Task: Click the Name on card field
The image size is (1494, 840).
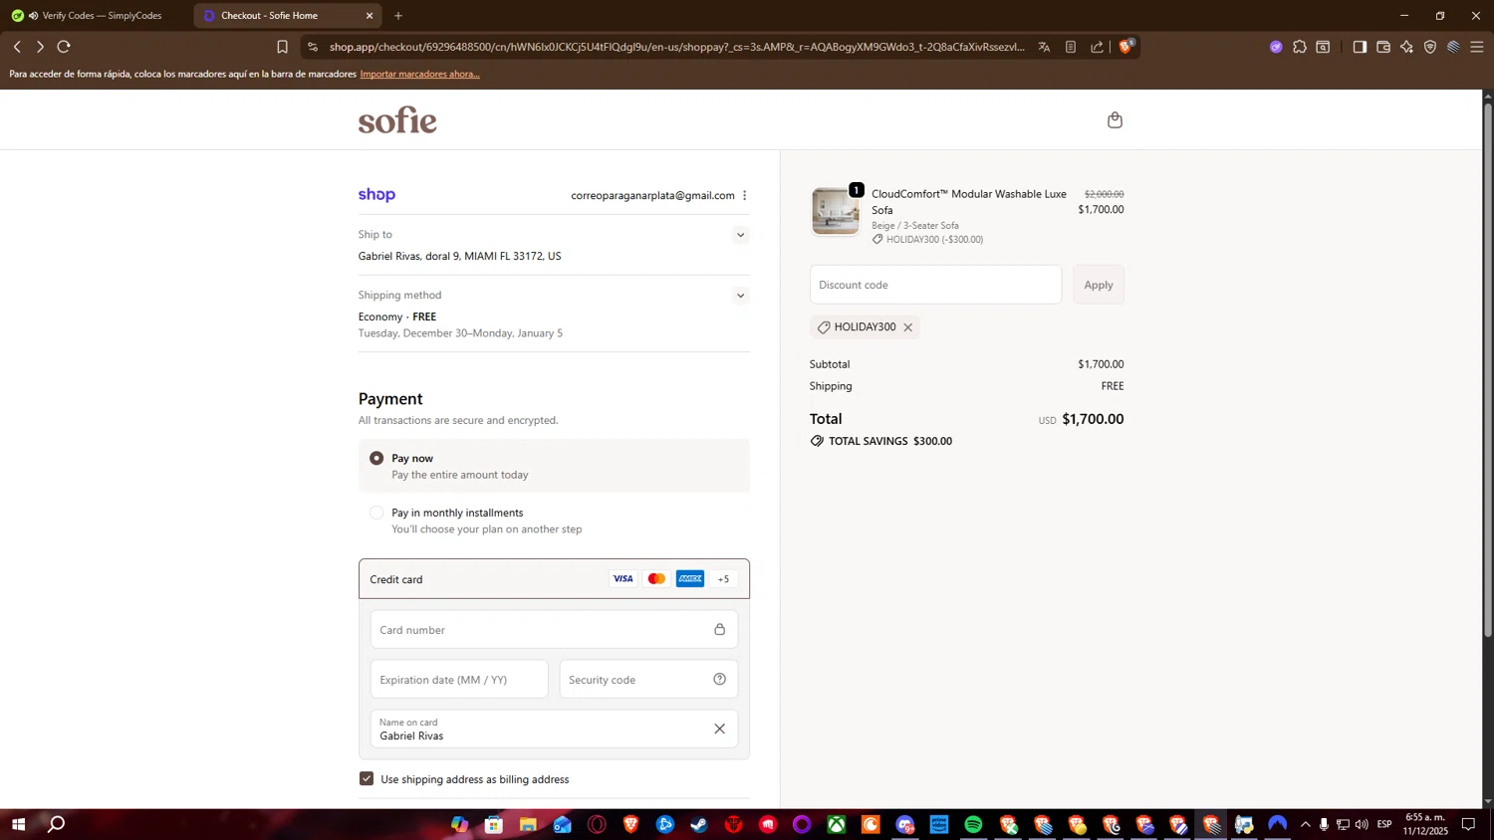Action: 554,730
